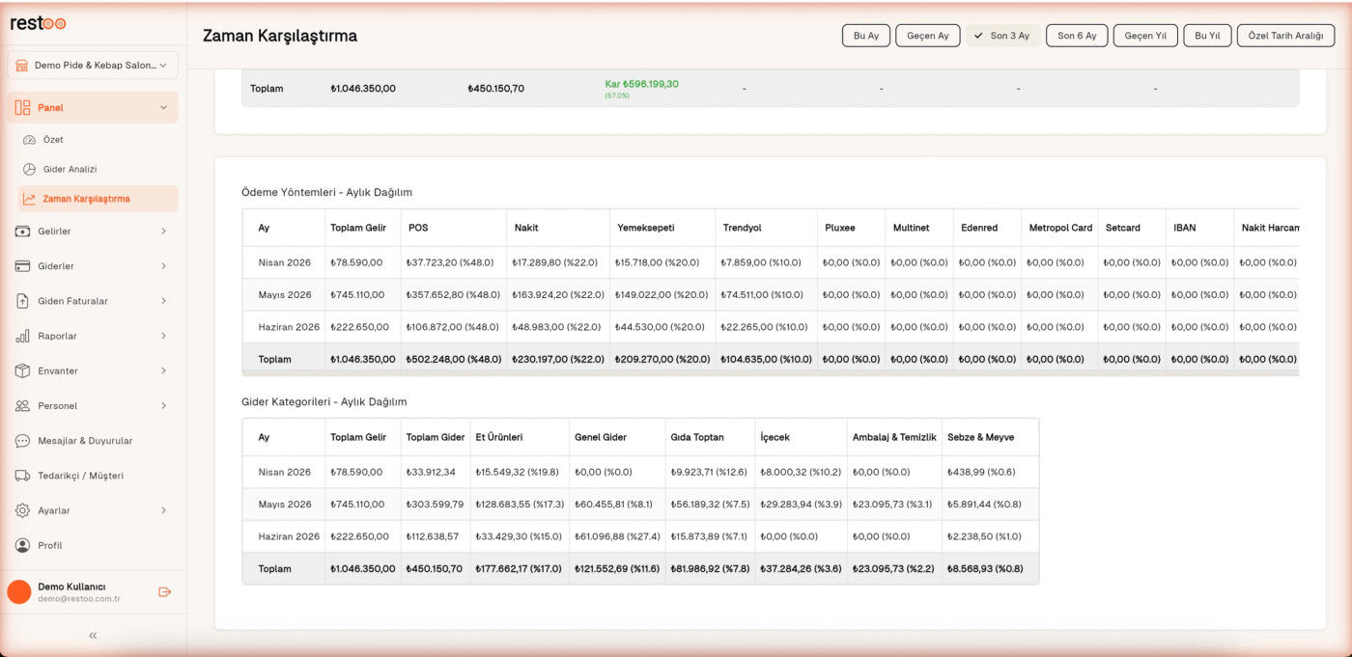Click the Özet gauge icon

click(29, 140)
